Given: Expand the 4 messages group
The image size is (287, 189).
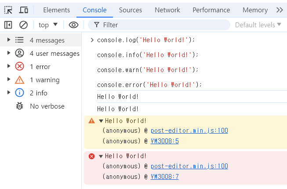Looking at the screenshot, I should coord(8,40).
